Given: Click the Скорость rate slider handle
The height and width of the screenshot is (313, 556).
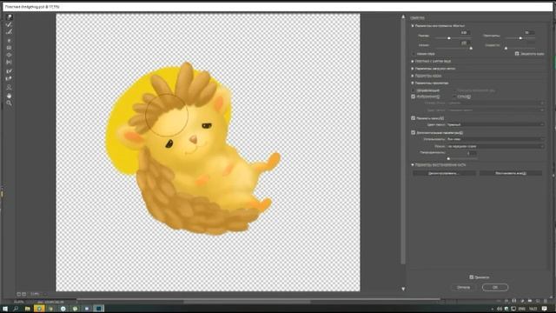Looking at the screenshot, I should (x=506, y=49).
